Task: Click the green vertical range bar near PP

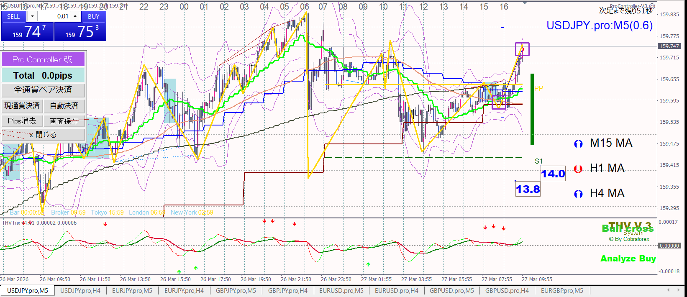Action: [532, 109]
